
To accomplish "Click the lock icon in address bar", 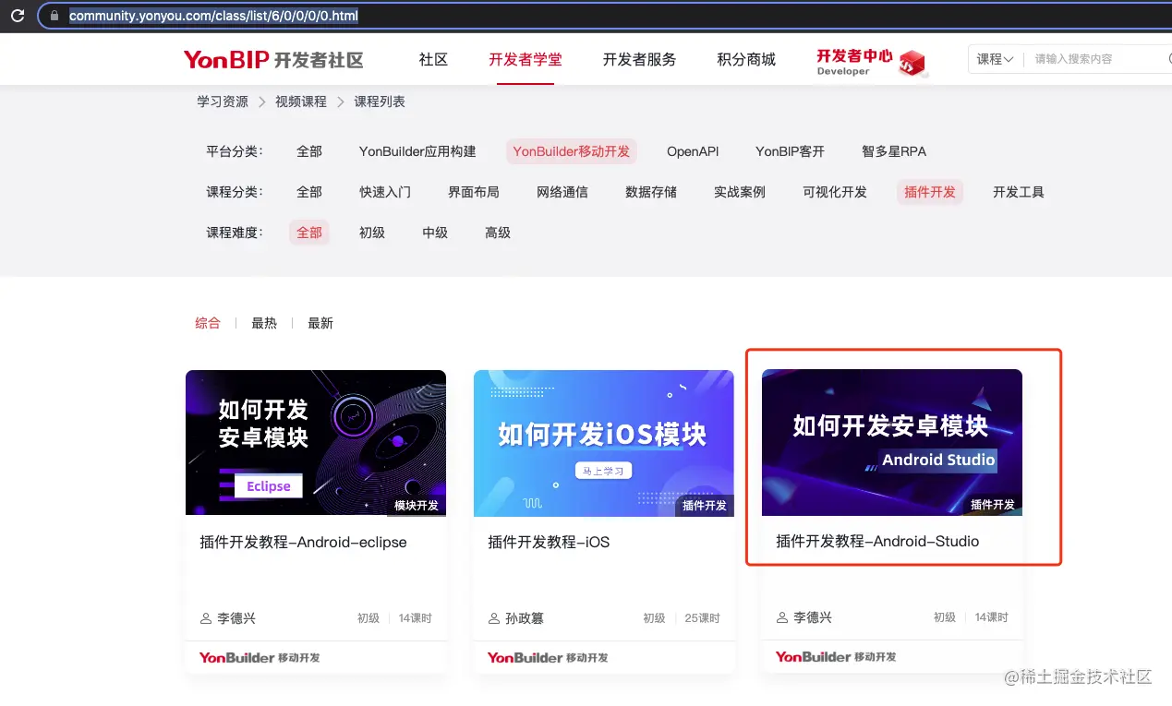I will [x=54, y=16].
